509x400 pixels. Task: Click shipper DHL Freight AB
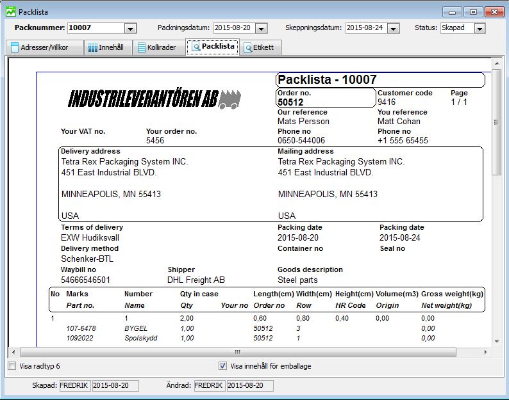tap(196, 280)
